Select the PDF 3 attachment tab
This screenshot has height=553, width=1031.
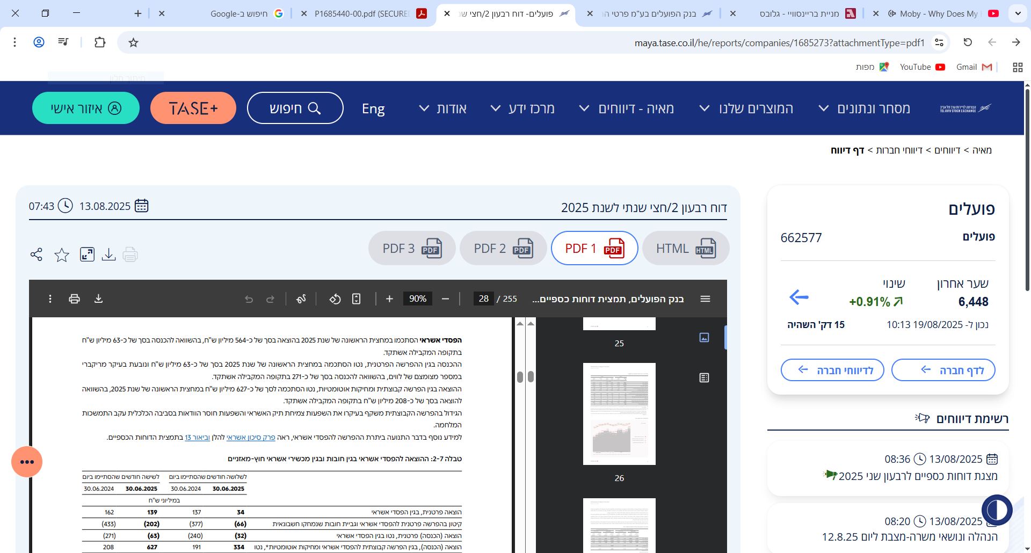coord(412,248)
